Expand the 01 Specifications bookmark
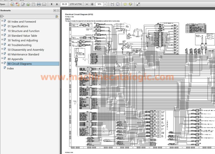The width and height of the screenshot is (215, 154). coord(2,26)
